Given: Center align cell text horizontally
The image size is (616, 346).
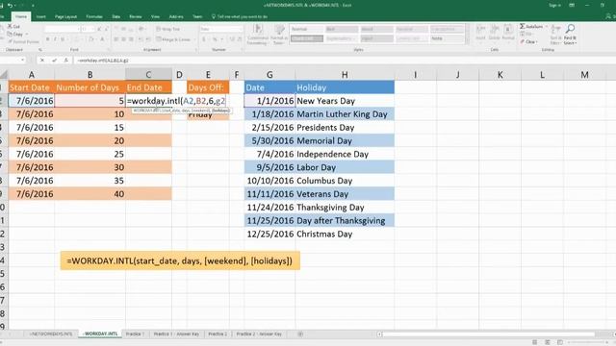Looking at the screenshot, I should (x=124, y=39).
